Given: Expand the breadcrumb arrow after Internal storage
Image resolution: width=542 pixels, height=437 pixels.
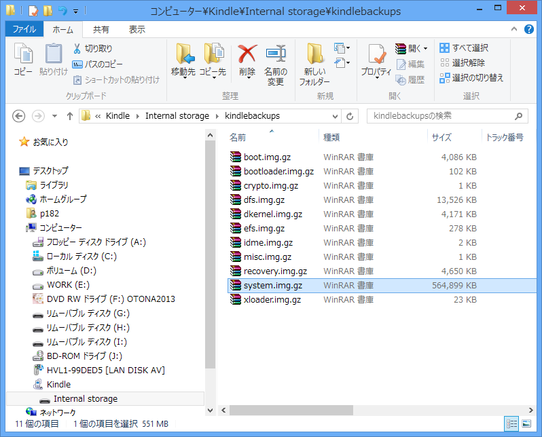Looking at the screenshot, I should click(x=217, y=116).
